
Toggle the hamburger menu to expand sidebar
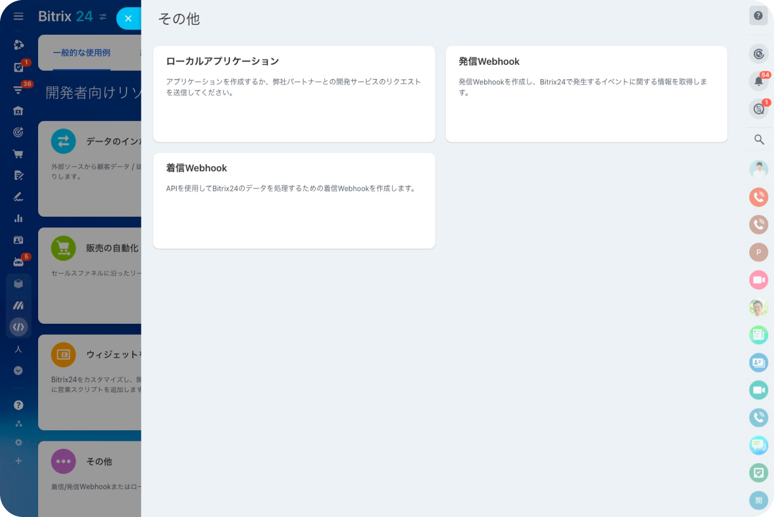(x=18, y=17)
